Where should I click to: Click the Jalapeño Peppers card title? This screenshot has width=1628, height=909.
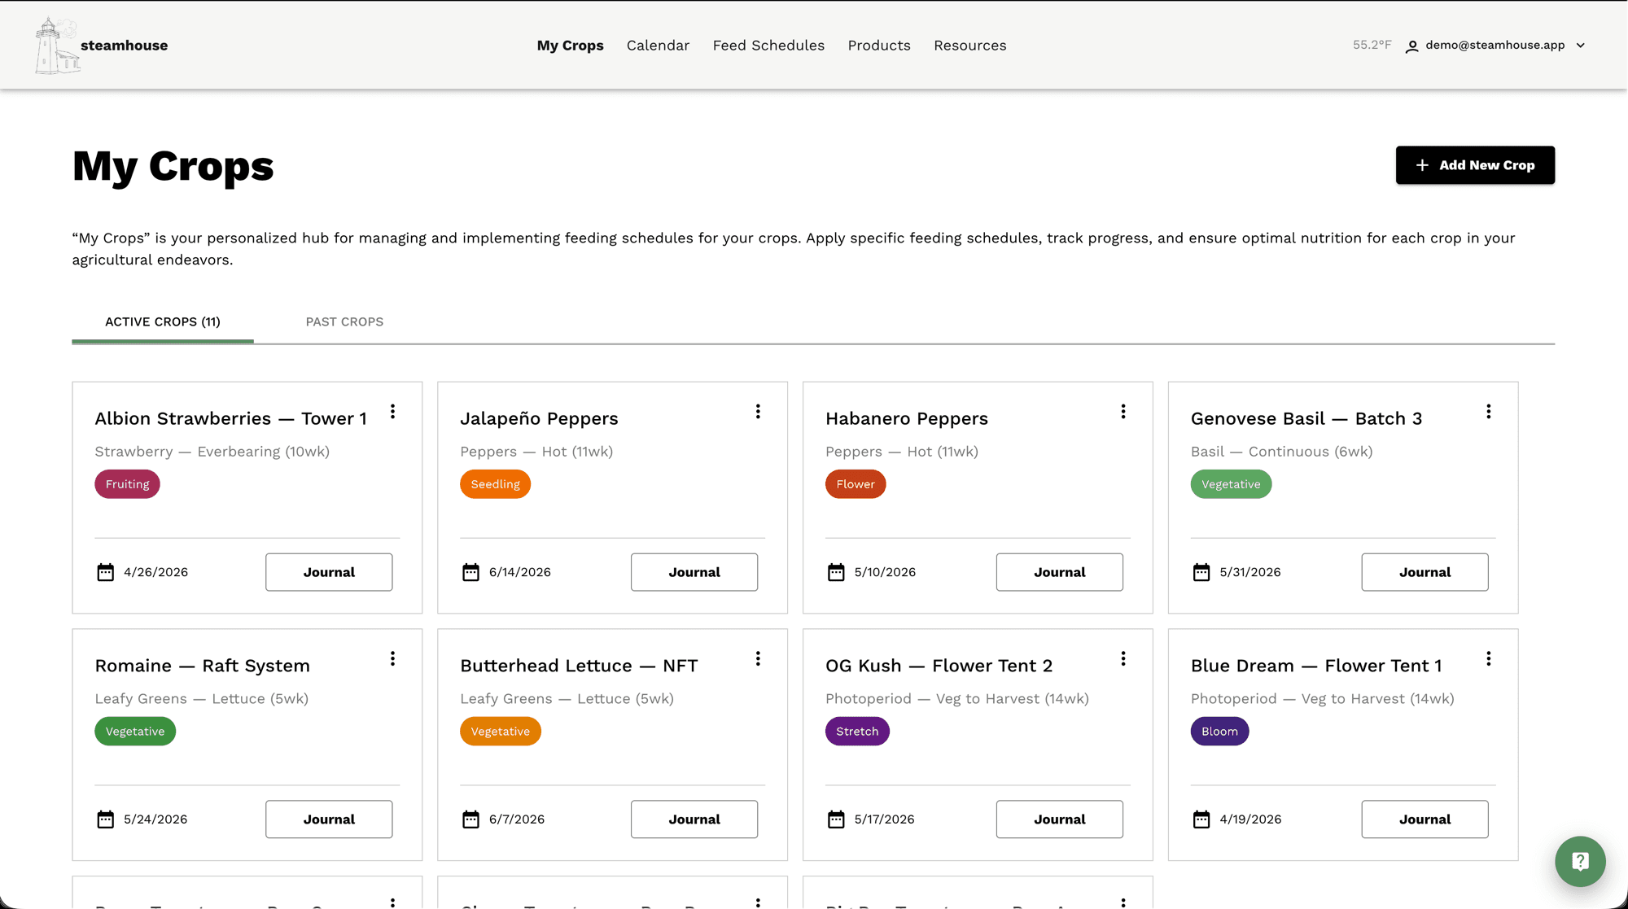pyautogui.click(x=539, y=418)
